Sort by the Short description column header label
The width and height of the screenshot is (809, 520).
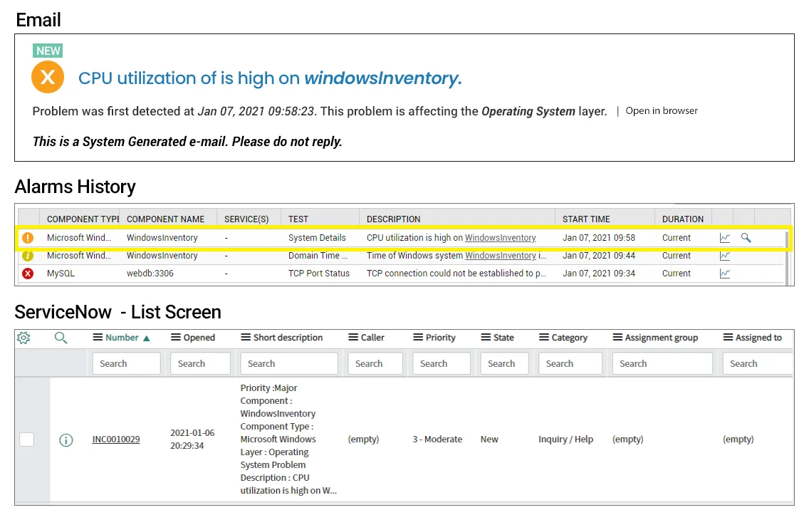click(x=288, y=338)
